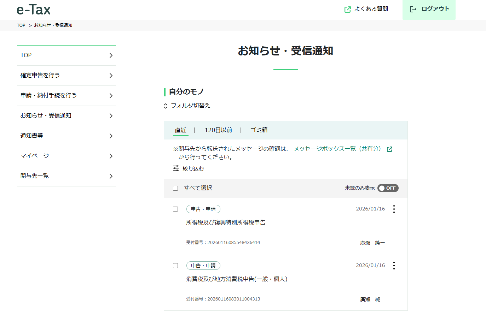The image size is (486, 315).
Task: Click the chevron arrow next to 確定申告を行う
Action: (111, 76)
